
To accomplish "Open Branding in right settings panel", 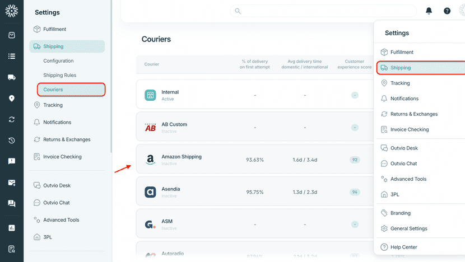I will (400, 213).
